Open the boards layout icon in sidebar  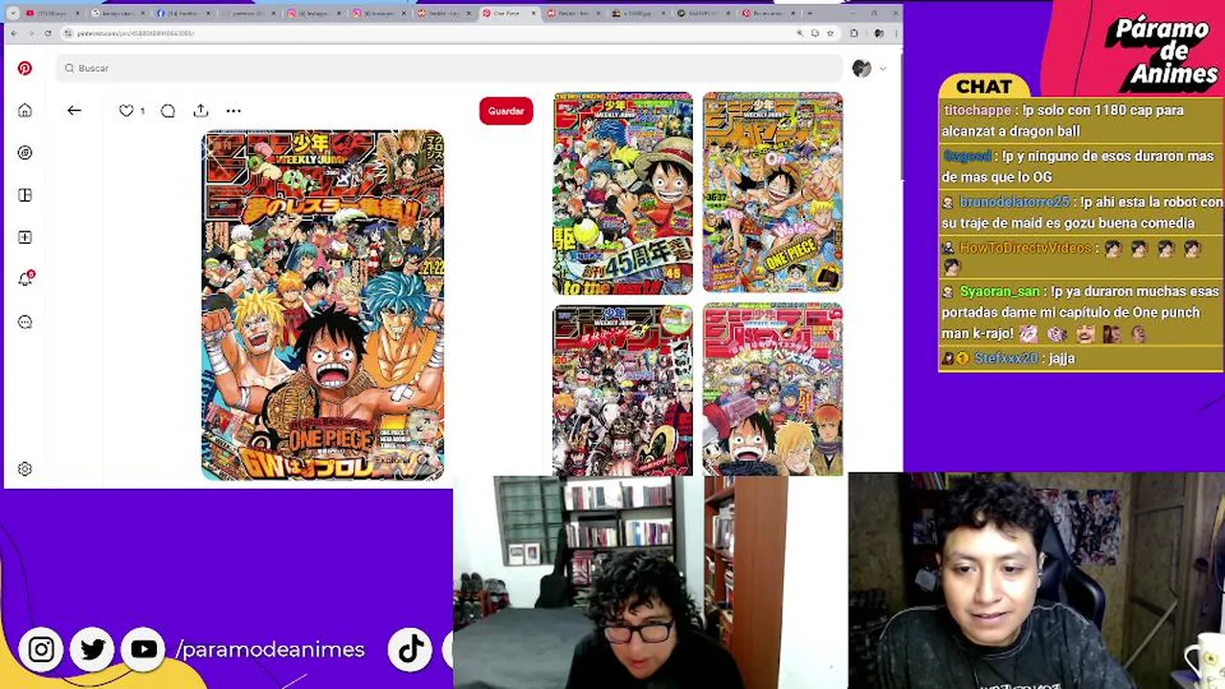pos(25,195)
